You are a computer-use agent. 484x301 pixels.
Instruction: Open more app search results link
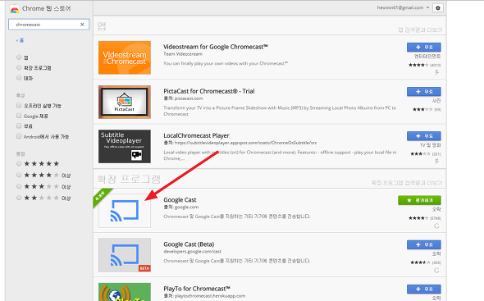click(420, 30)
